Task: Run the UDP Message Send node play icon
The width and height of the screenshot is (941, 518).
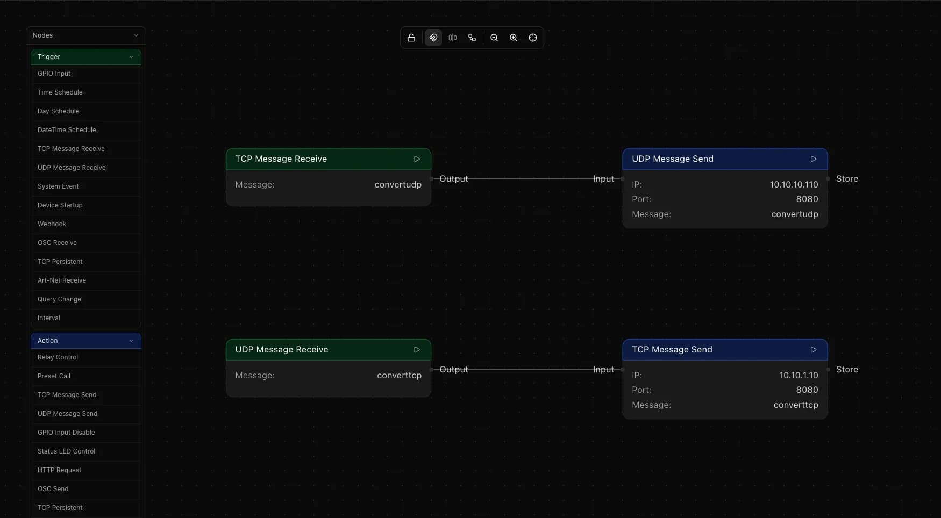Action: (814, 159)
